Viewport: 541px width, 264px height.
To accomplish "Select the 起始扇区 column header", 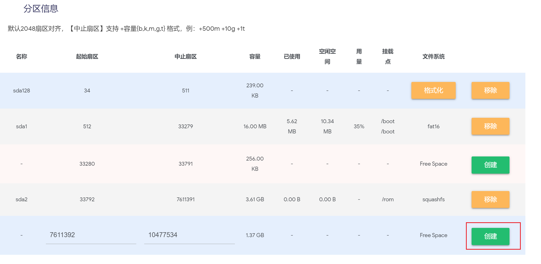I will (87, 57).
